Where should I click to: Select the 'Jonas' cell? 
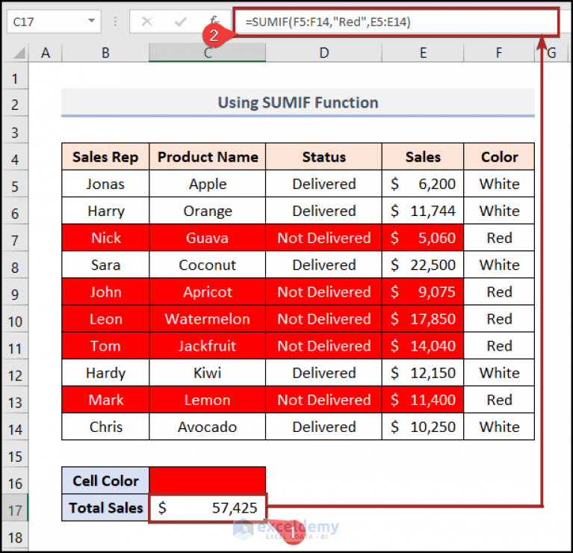[105, 184]
